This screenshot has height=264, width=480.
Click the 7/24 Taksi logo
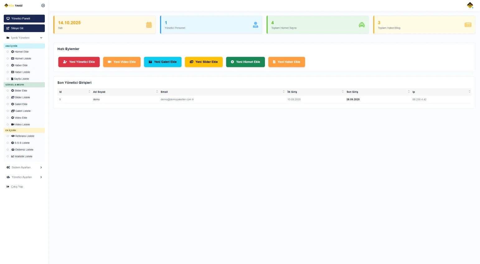(13, 6)
